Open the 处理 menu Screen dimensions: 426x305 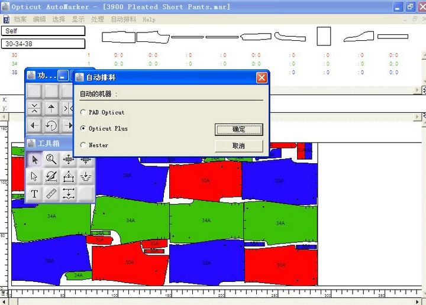[97, 20]
